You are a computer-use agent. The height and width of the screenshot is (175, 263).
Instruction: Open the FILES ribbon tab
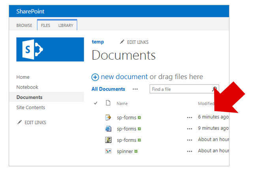click(x=45, y=25)
